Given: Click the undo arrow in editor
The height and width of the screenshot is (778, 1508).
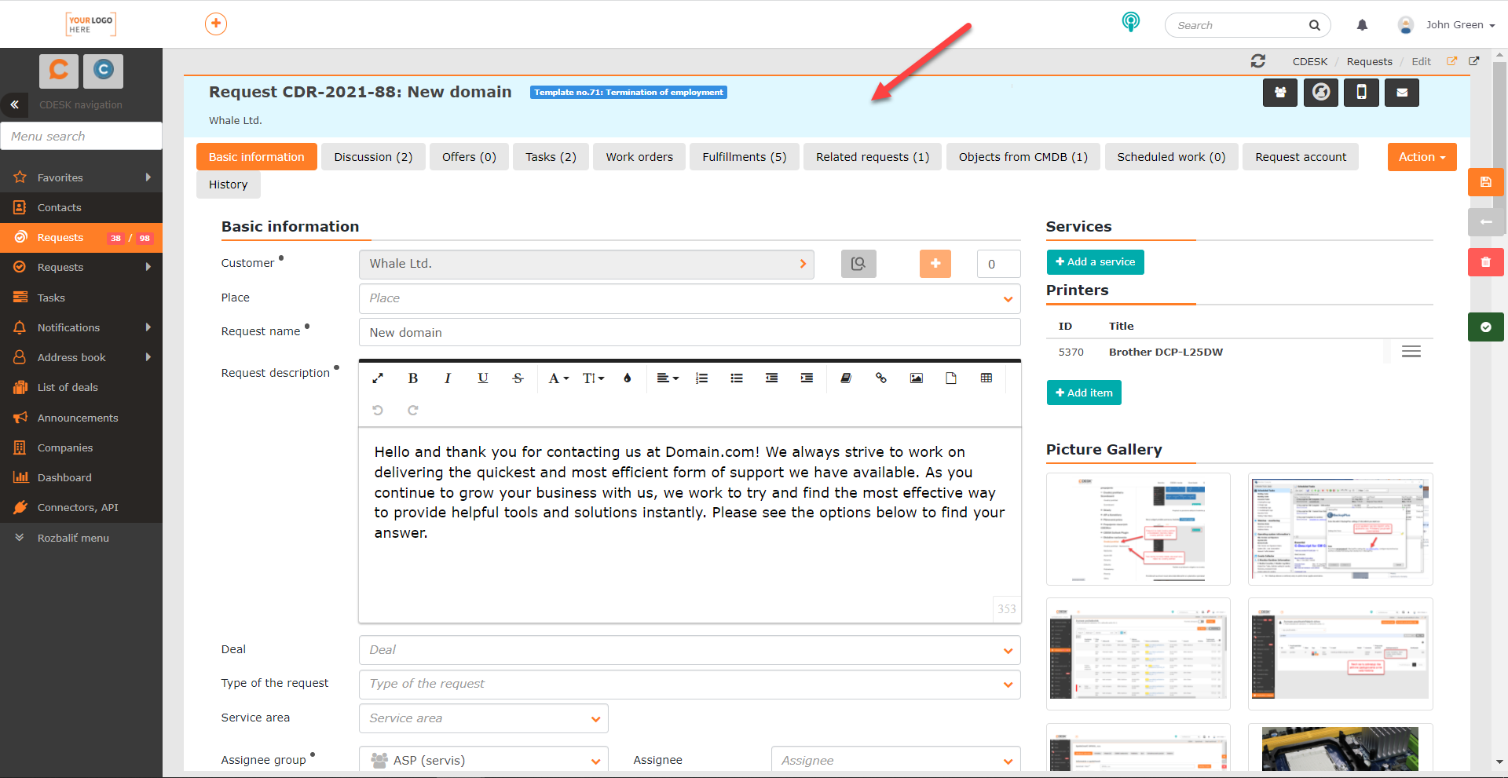Looking at the screenshot, I should [378, 410].
